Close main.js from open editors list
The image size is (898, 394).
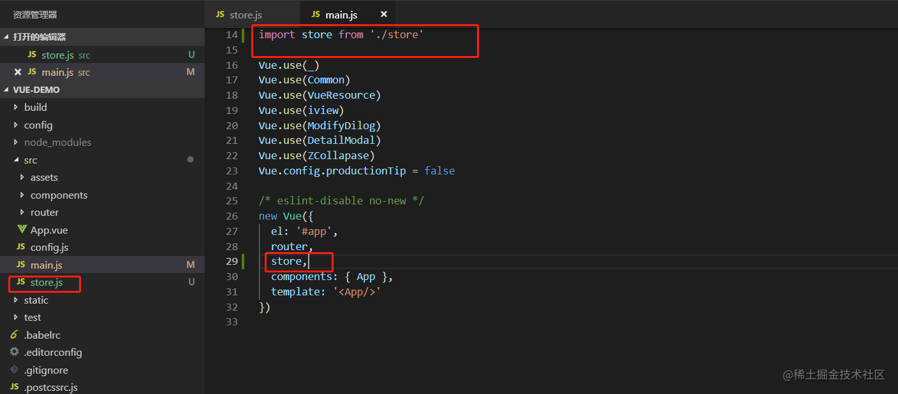(x=18, y=72)
